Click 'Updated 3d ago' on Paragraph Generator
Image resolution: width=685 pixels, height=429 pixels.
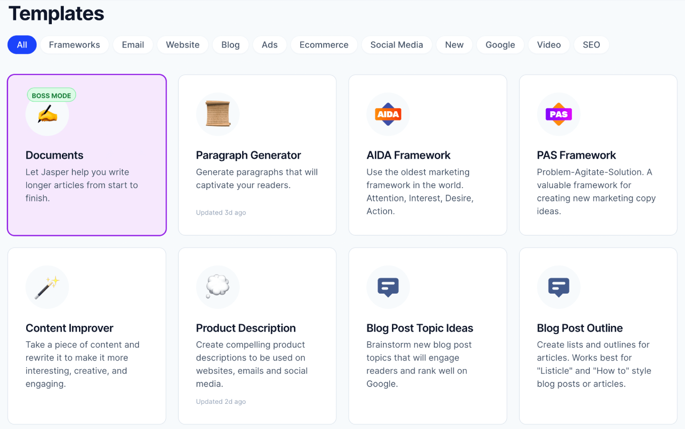coord(221,212)
